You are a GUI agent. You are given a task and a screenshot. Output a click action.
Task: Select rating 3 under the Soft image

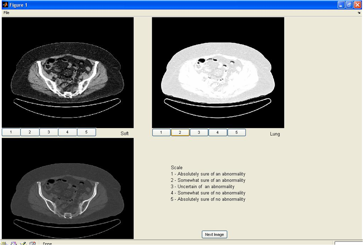click(49, 132)
